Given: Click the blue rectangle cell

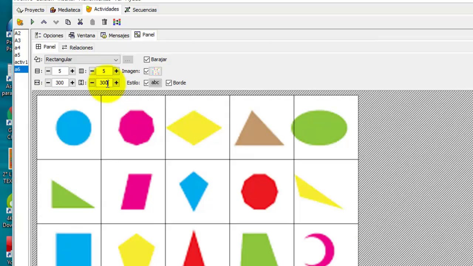Looking at the screenshot, I should [69, 245].
